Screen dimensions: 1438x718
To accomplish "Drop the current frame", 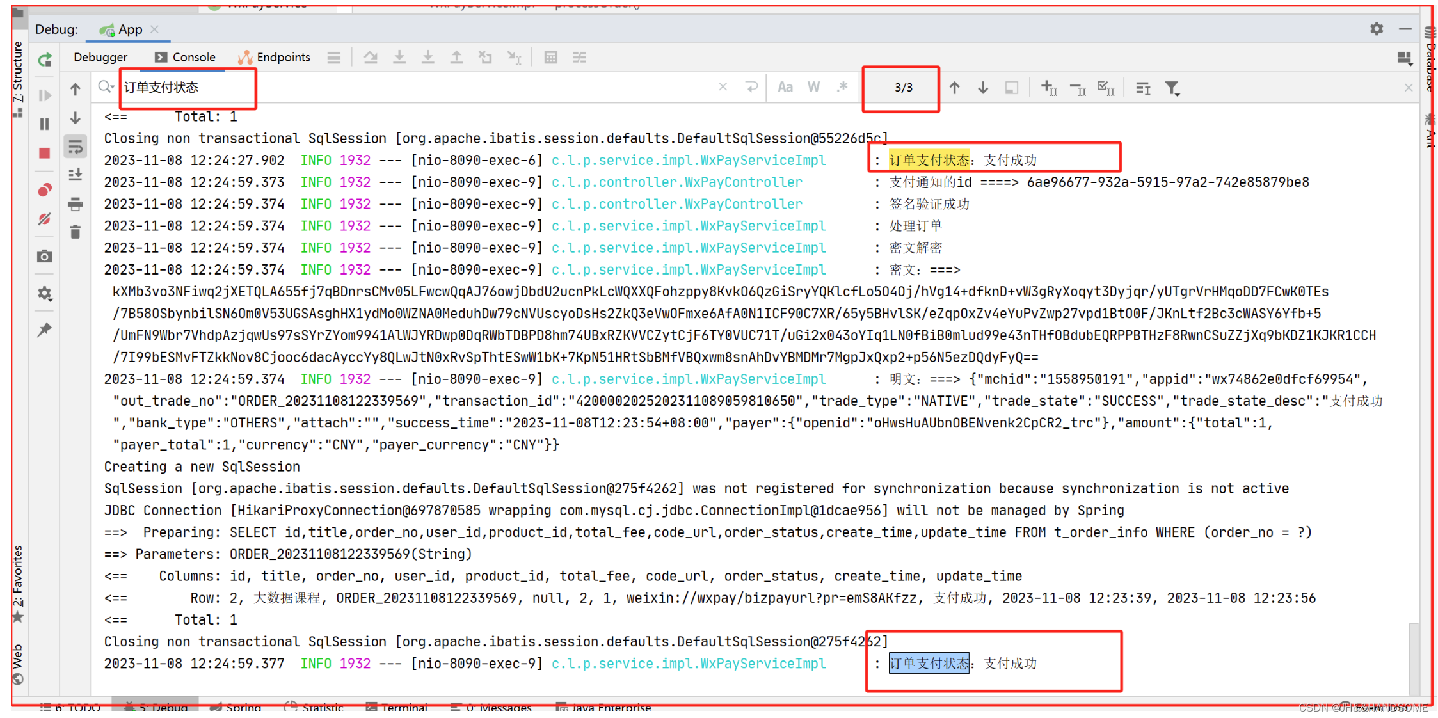I will pos(486,58).
